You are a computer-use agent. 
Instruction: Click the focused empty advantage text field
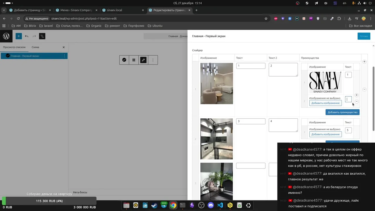point(348,99)
